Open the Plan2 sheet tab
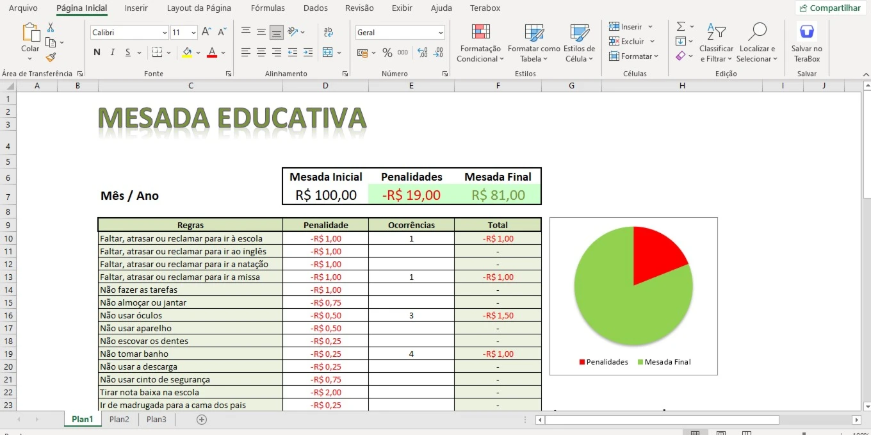 click(119, 419)
